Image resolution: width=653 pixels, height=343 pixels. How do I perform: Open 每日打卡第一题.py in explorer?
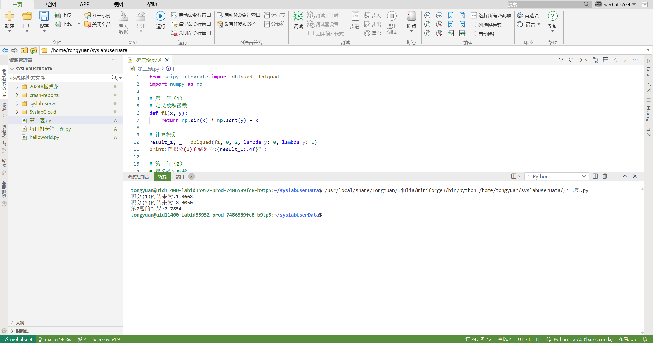[50, 129]
